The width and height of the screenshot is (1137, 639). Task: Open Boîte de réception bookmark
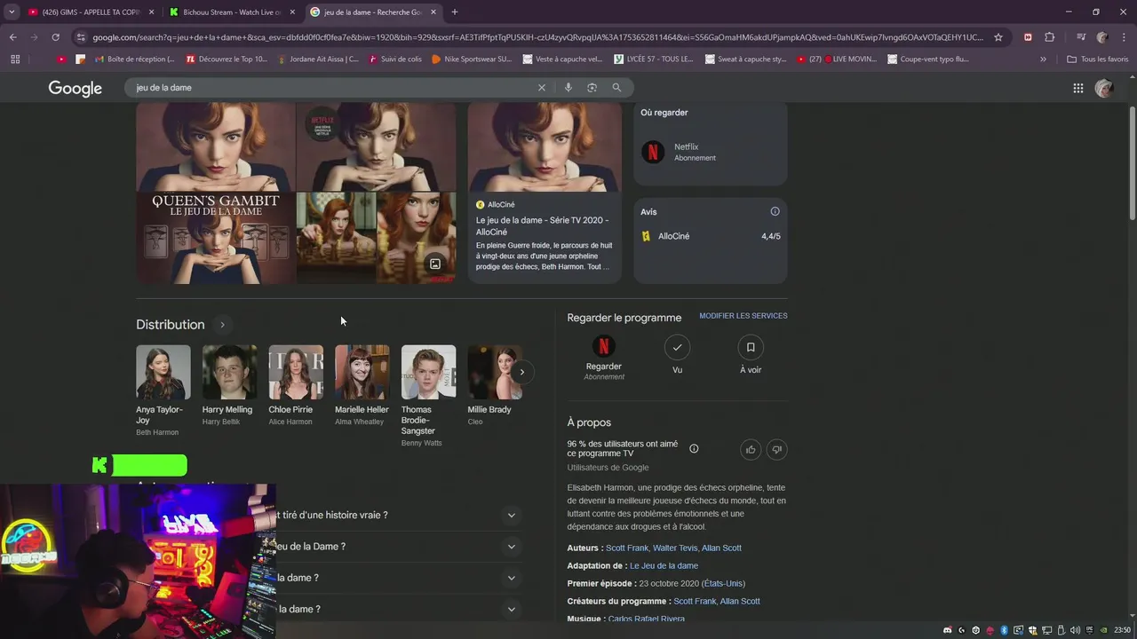pyautogui.click(x=135, y=59)
